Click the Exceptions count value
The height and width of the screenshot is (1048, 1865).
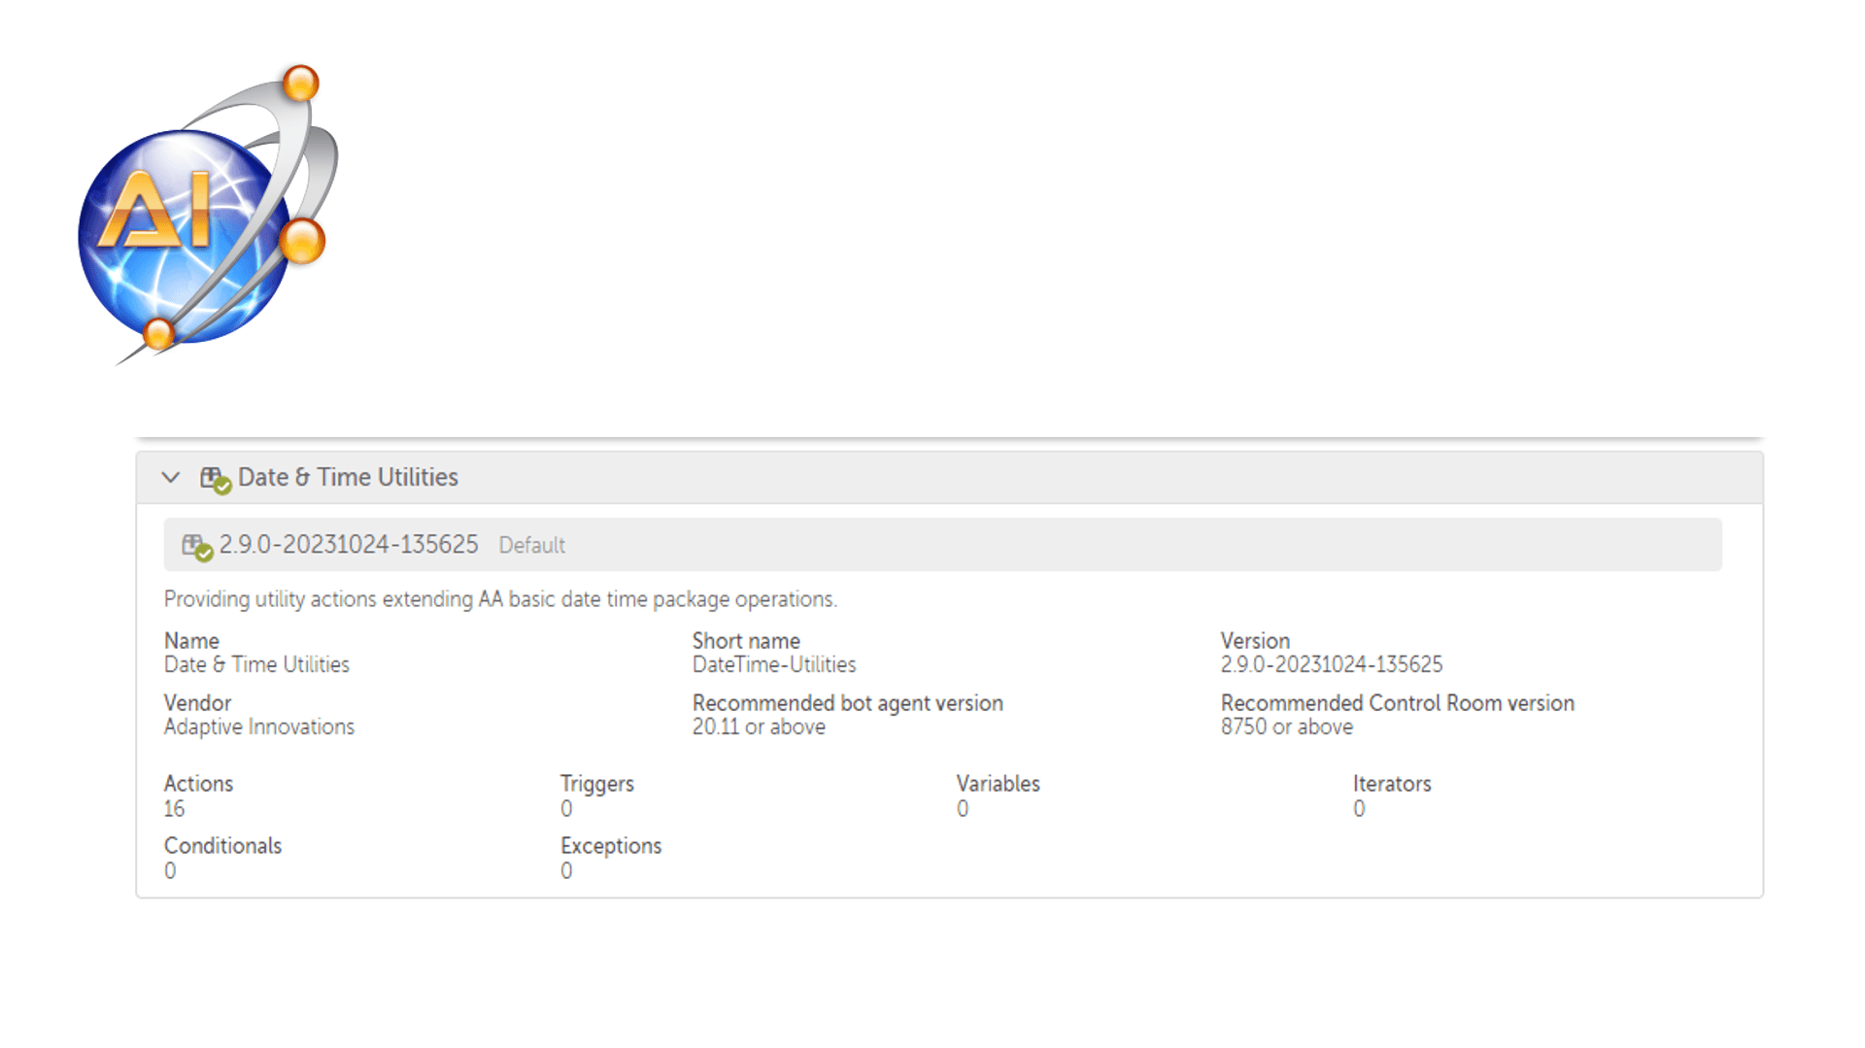click(x=566, y=871)
